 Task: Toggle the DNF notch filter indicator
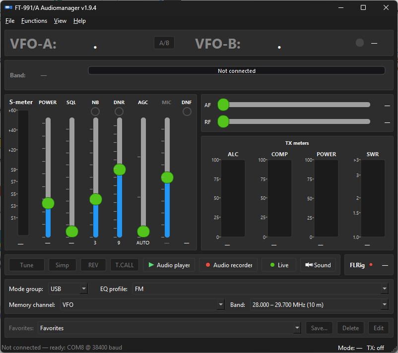[x=187, y=112]
